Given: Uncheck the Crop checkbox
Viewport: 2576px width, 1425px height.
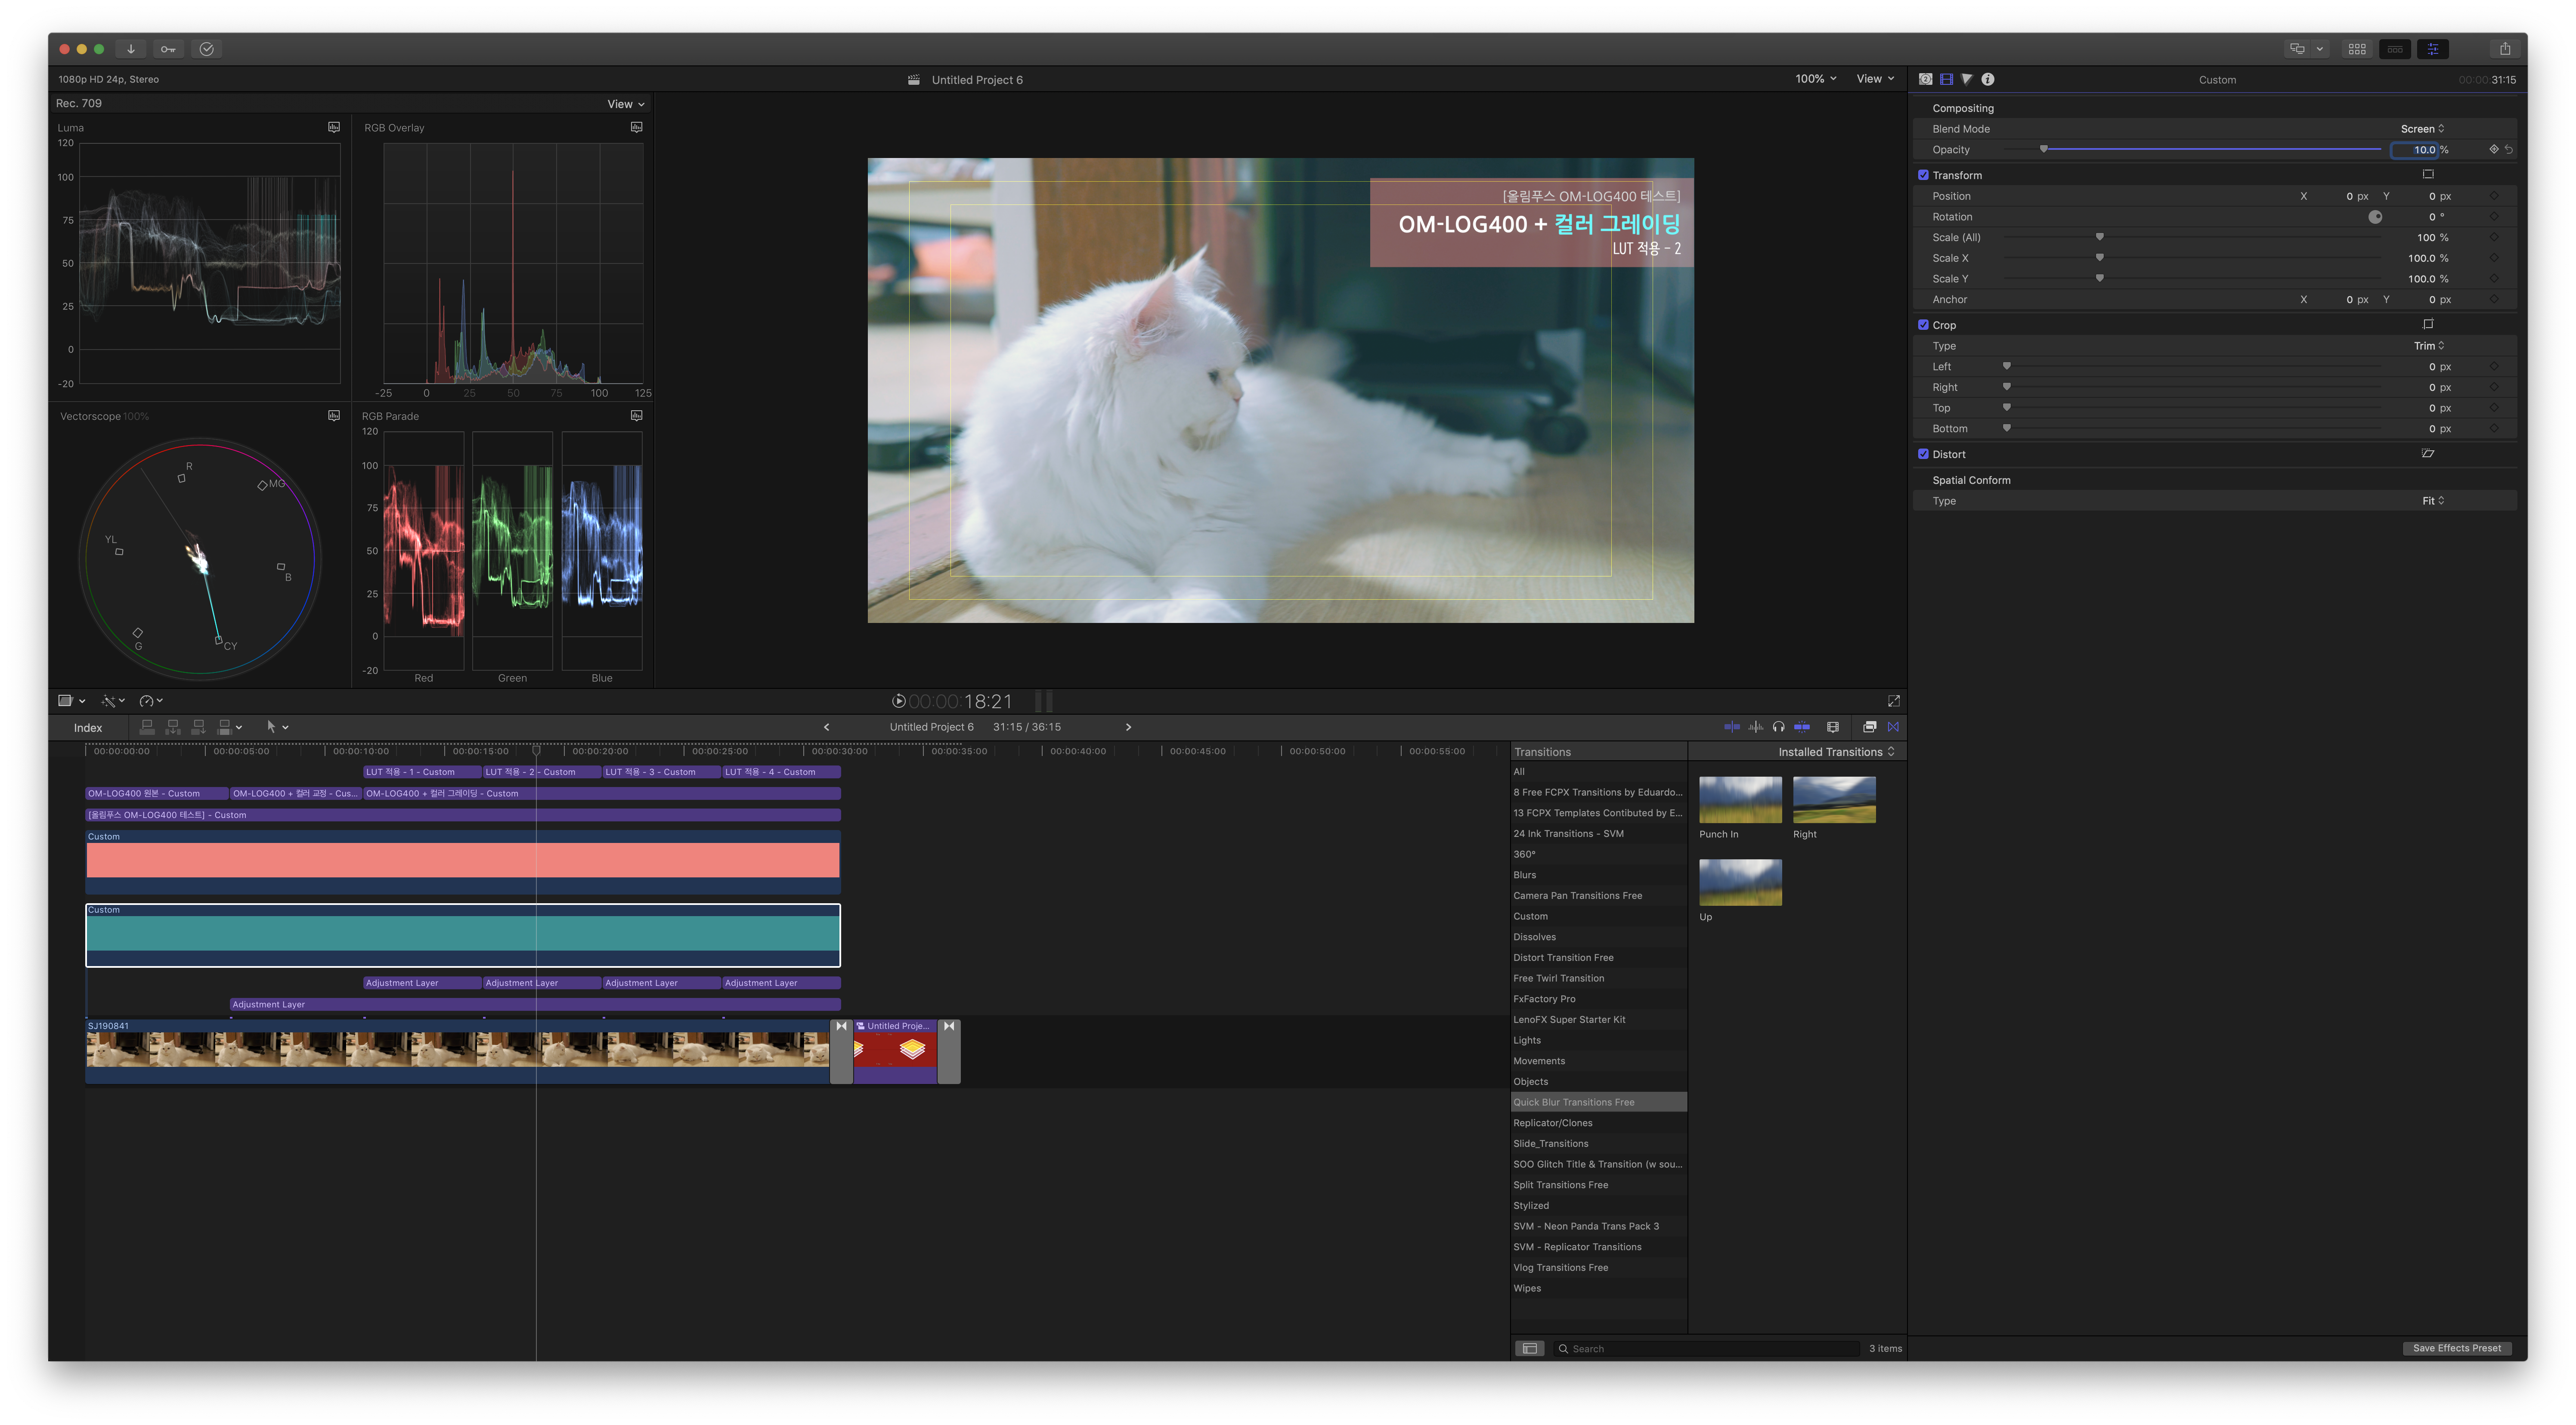Looking at the screenshot, I should pos(1923,325).
